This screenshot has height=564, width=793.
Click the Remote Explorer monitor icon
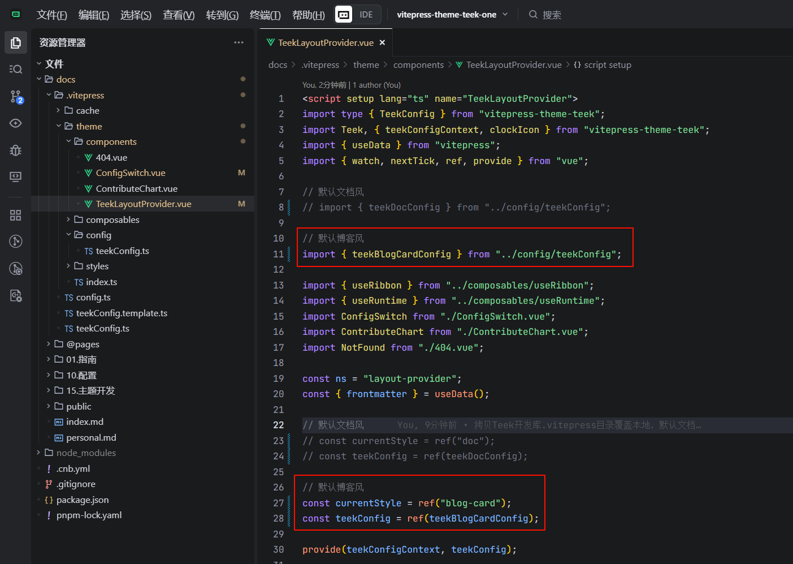pyautogui.click(x=16, y=177)
